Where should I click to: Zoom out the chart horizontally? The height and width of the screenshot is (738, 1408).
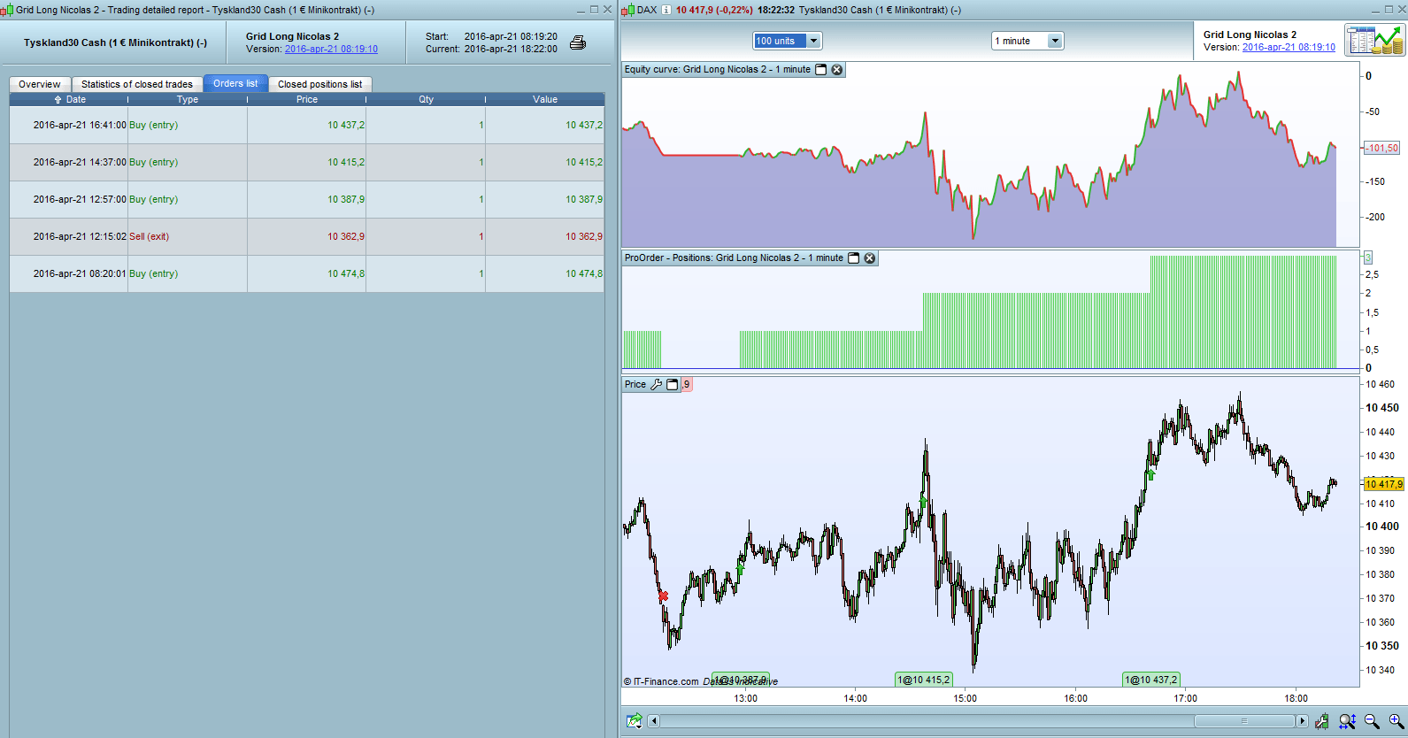click(x=1372, y=721)
